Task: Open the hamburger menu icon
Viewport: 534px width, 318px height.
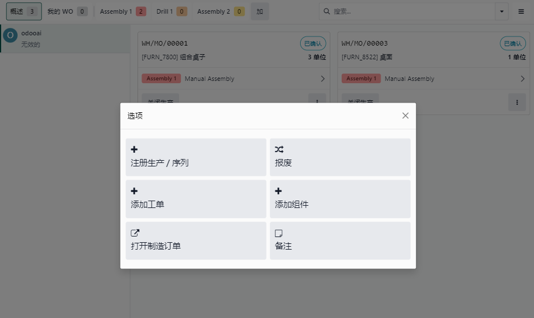Action: click(521, 11)
